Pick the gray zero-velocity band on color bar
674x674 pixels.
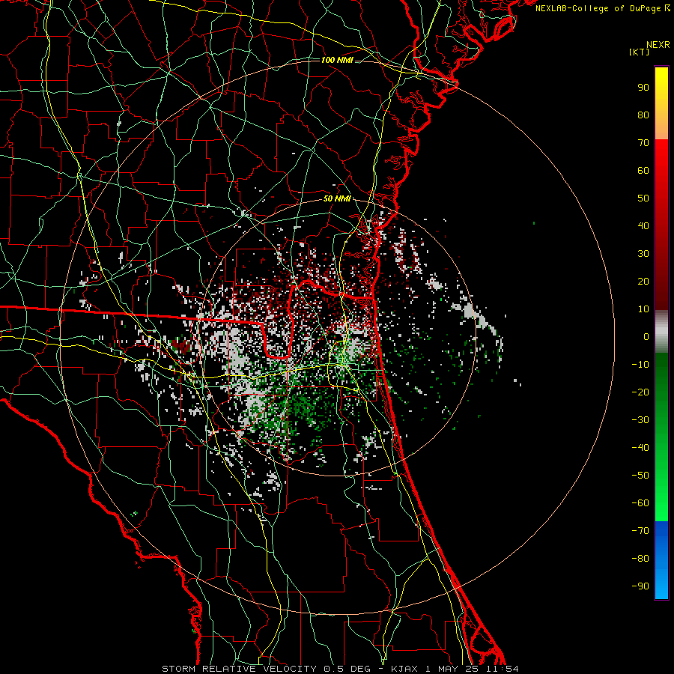[661, 332]
